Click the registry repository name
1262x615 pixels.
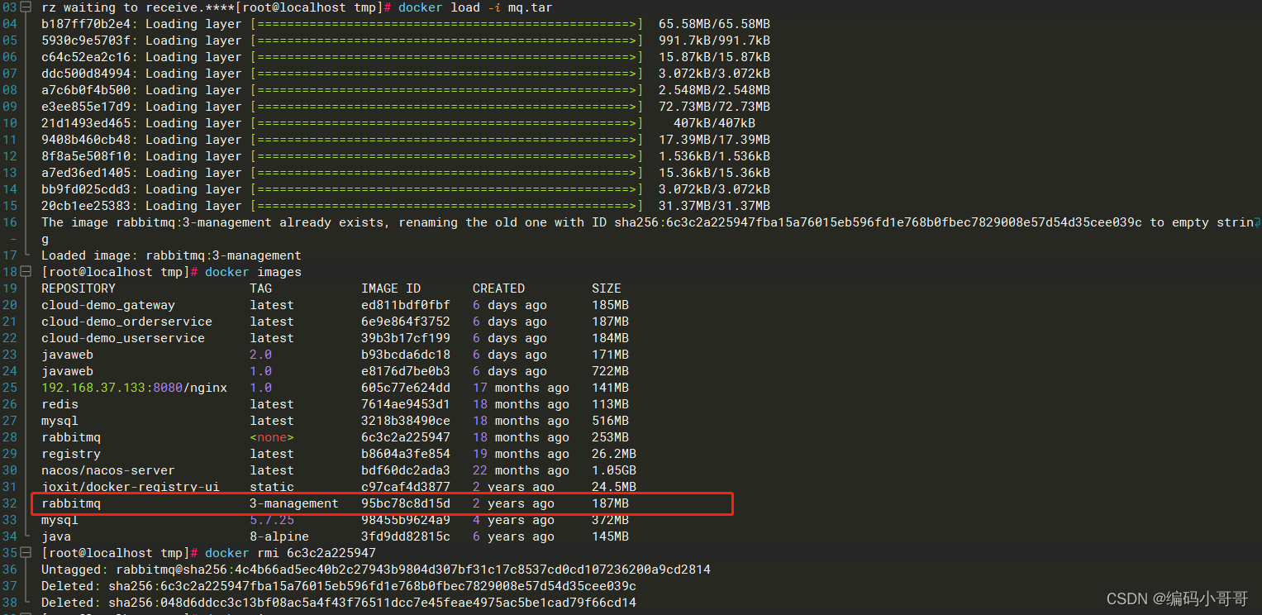[x=71, y=454]
